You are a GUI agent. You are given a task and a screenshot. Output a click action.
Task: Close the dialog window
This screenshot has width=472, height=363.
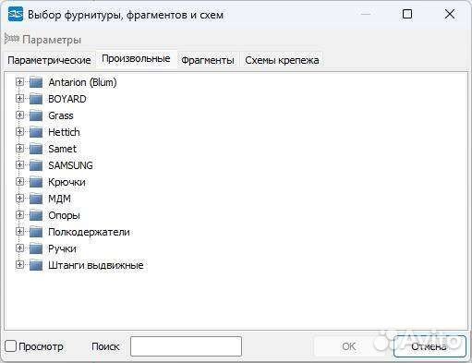(x=450, y=14)
